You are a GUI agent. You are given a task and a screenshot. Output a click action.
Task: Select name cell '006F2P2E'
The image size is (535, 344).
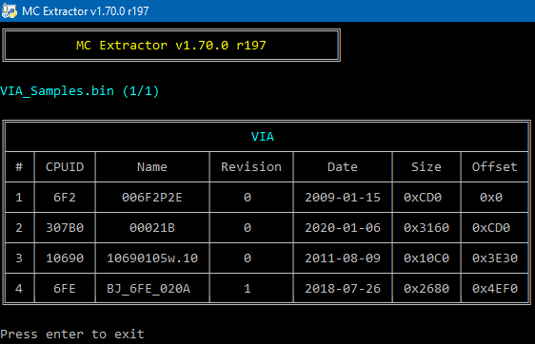click(x=152, y=198)
